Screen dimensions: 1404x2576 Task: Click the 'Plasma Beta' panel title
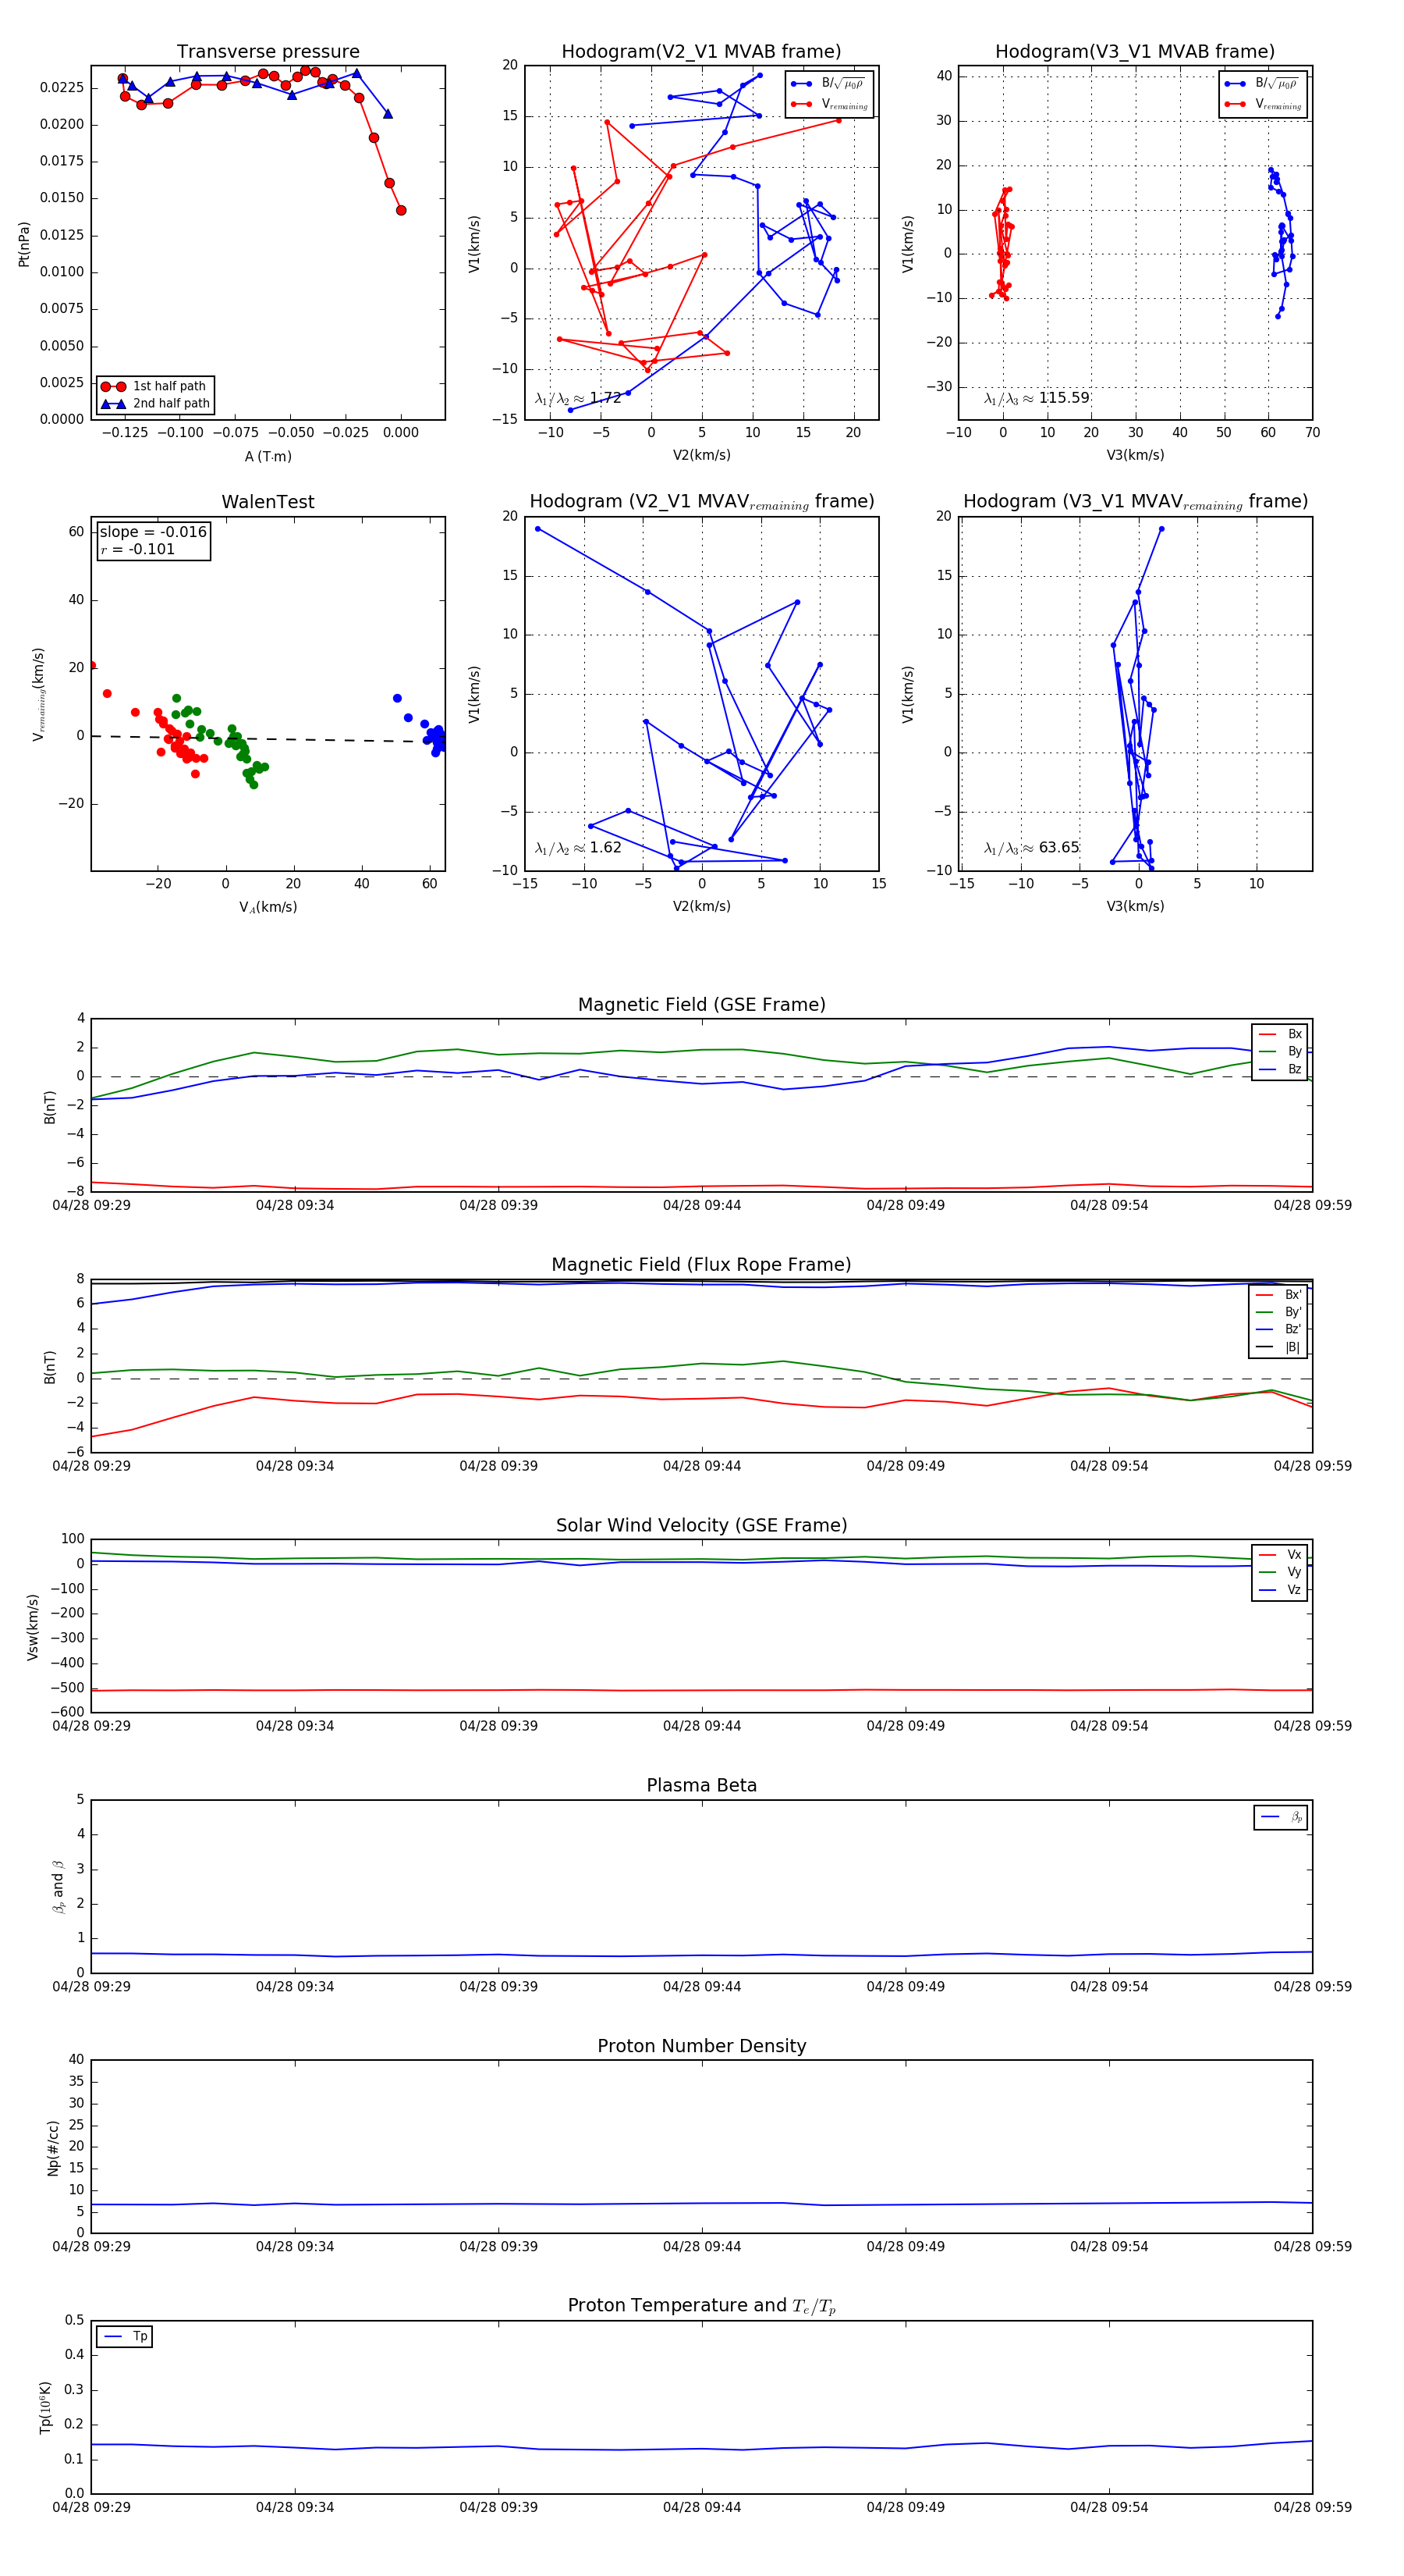[x=701, y=1786]
